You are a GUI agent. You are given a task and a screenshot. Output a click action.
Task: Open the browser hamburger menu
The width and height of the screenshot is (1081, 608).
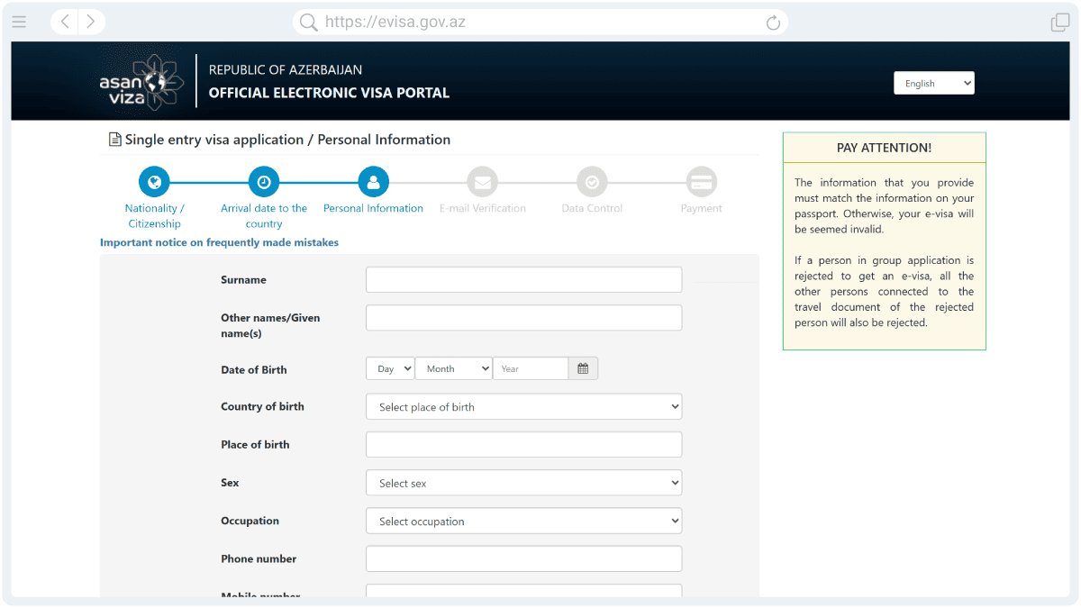coord(19,22)
